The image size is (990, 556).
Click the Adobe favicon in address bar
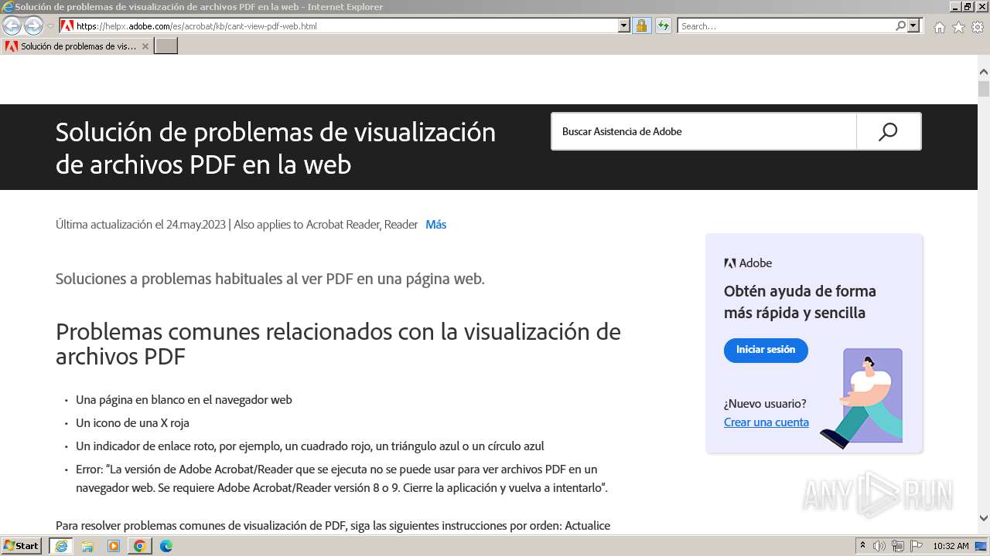click(x=67, y=25)
